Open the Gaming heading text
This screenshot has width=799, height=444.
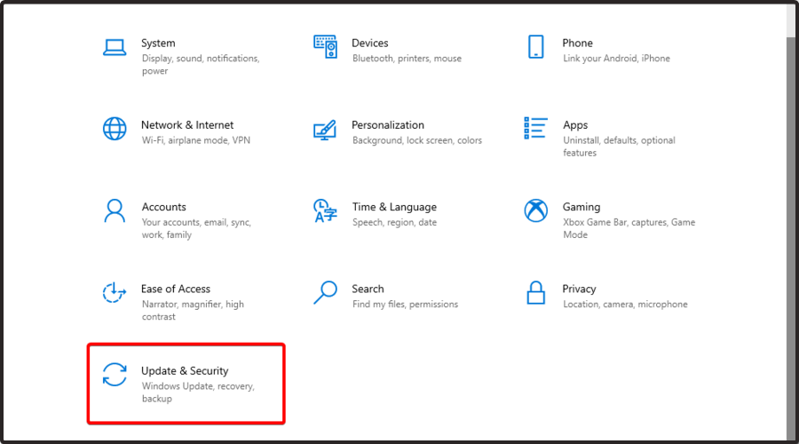click(581, 207)
